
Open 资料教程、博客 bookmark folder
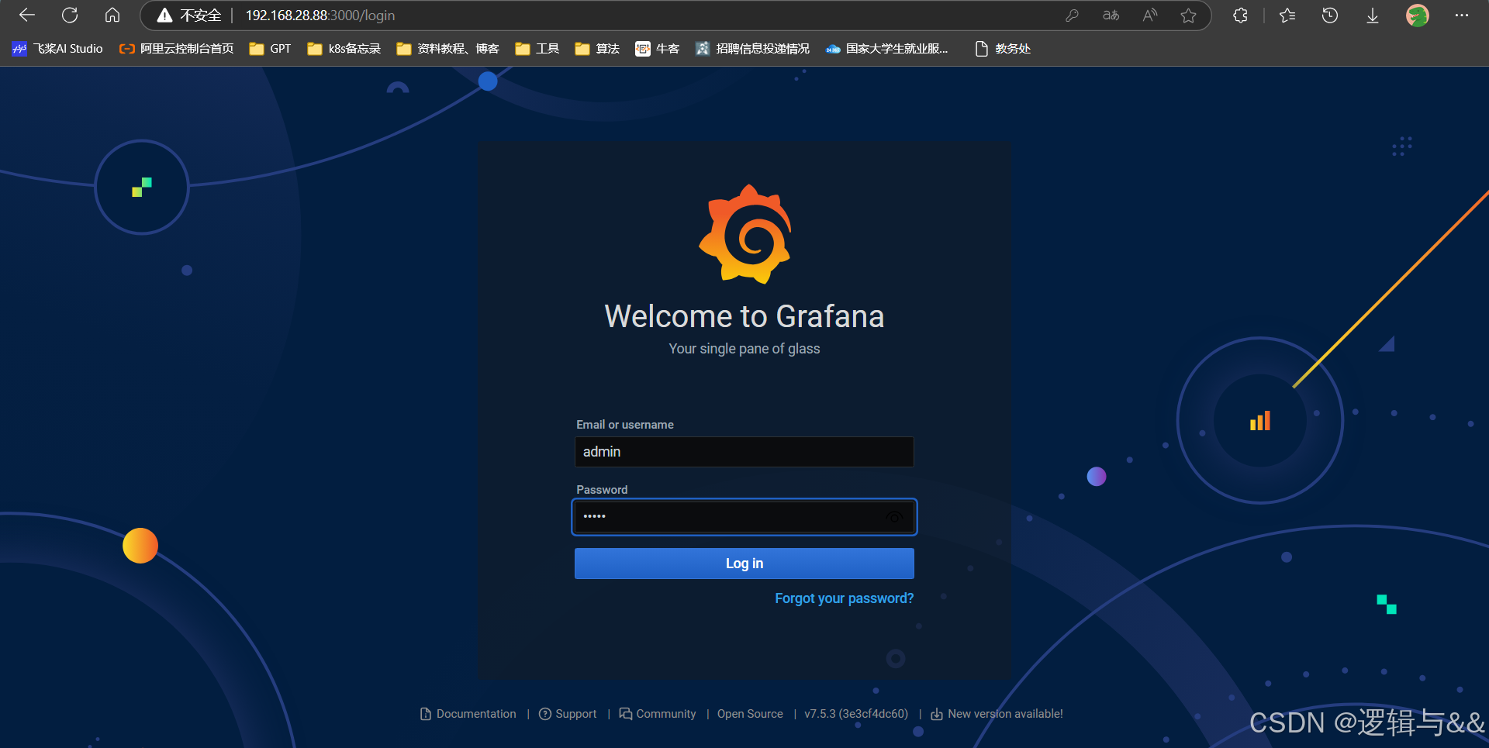(447, 49)
